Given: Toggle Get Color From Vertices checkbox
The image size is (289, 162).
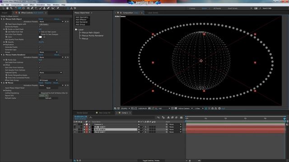Looking at the screenshot, I should (x=40, y=67).
